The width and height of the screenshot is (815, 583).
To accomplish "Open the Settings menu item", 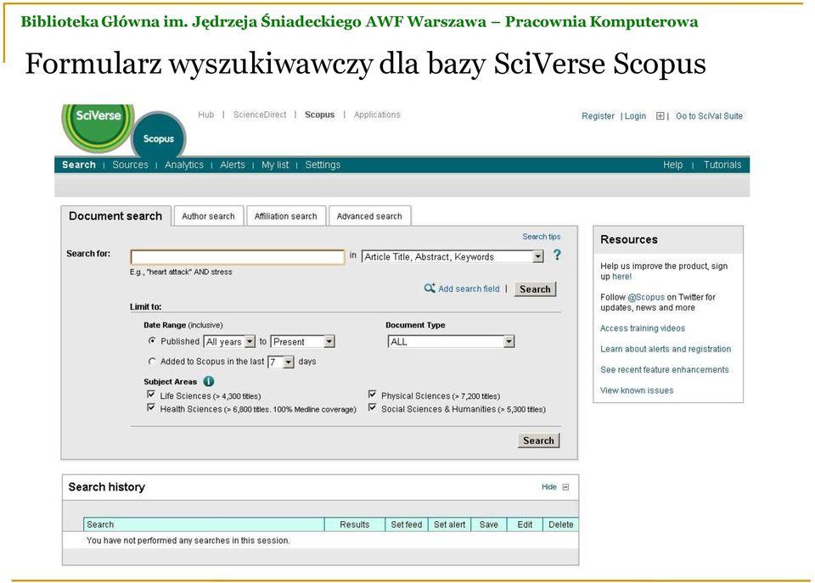I will (323, 165).
